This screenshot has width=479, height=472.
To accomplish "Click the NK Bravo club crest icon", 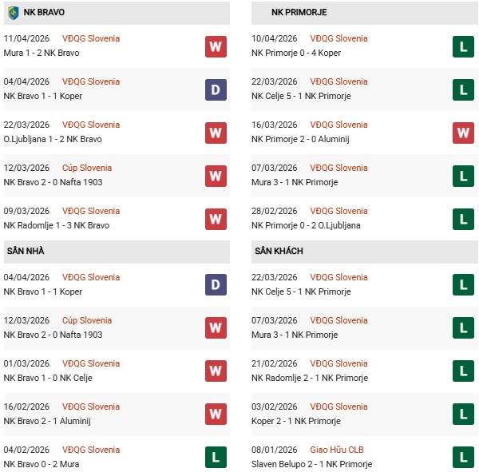I will click(x=13, y=13).
